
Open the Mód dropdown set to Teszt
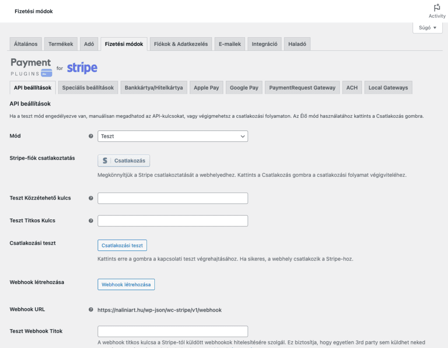[172, 136]
